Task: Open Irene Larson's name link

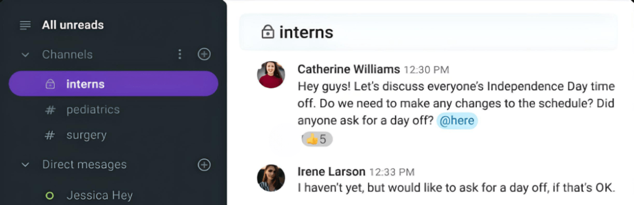Action: click(331, 171)
